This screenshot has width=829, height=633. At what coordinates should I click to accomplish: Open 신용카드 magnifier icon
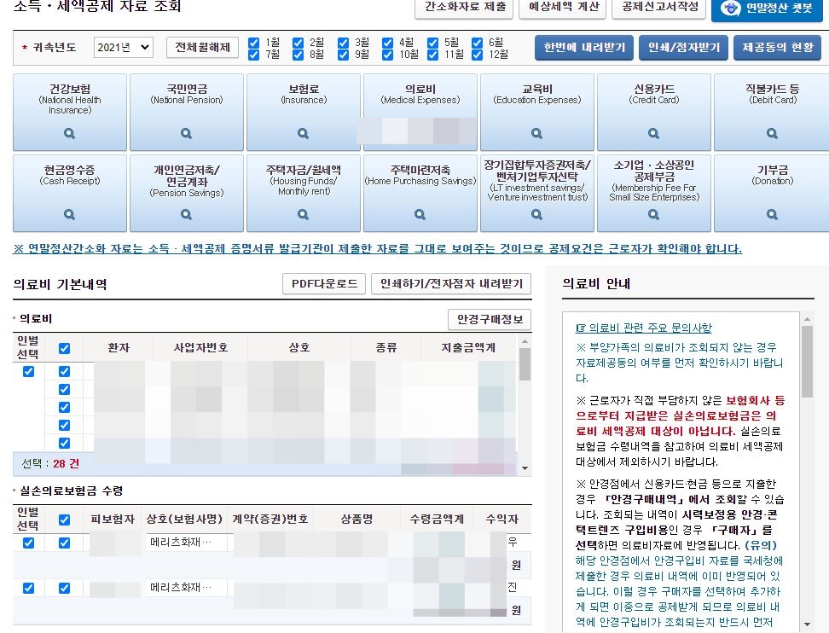point(653,134)
